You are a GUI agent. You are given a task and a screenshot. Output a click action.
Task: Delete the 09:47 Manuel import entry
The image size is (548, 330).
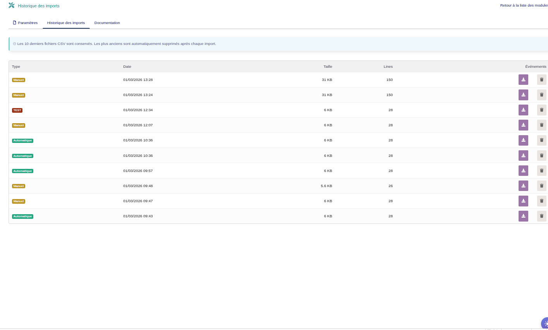pyautogui.click(x=541, y=201)
